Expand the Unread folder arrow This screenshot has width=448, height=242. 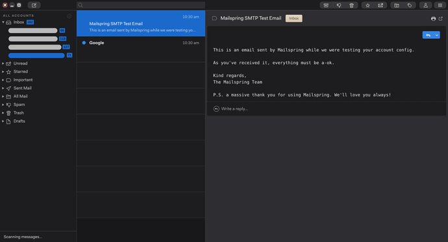coord(3,63)
